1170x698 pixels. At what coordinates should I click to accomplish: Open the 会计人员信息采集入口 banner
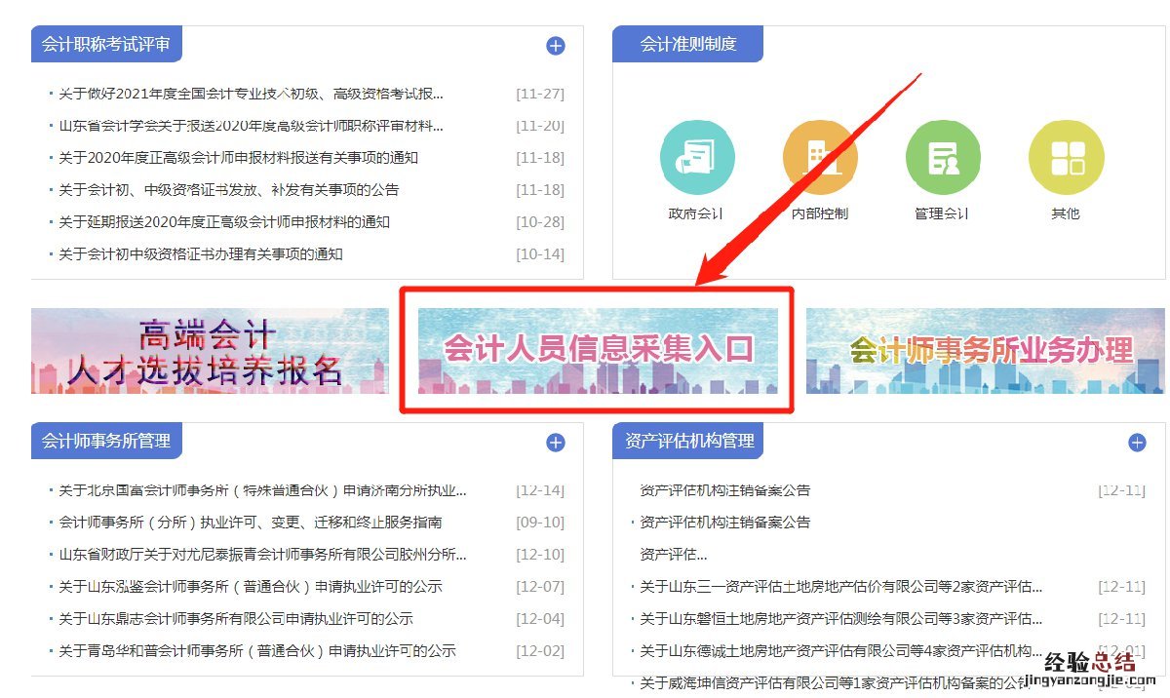[598, 351]
